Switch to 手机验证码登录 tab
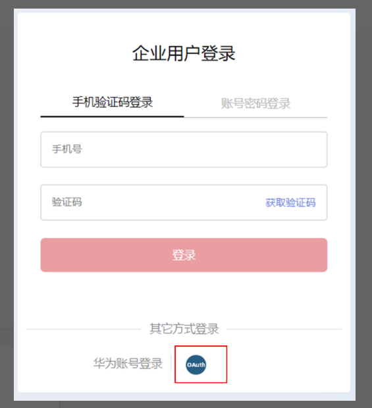This screenshot has width=372, height=408. point(113,102)
